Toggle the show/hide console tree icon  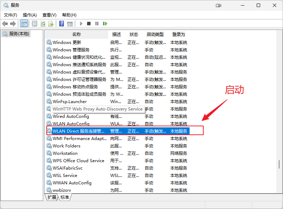(x=24, y=24)
